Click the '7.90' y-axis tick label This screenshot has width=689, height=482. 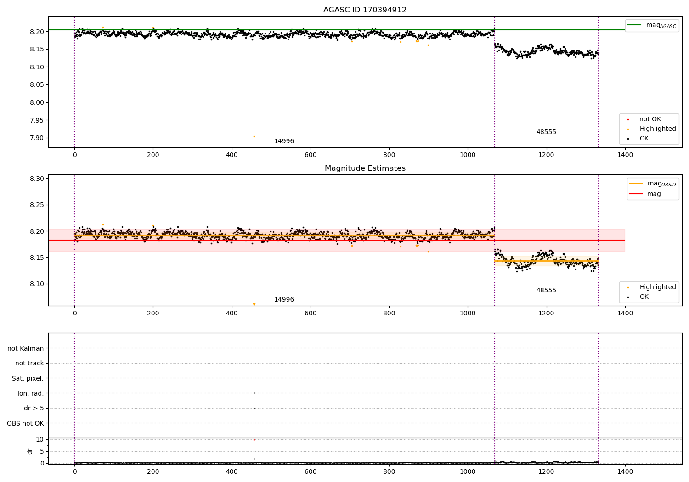tap(38, 138)
